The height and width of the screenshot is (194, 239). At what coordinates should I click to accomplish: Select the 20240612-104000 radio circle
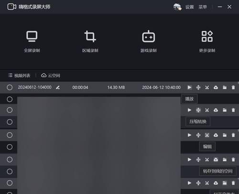coord(10,87)
